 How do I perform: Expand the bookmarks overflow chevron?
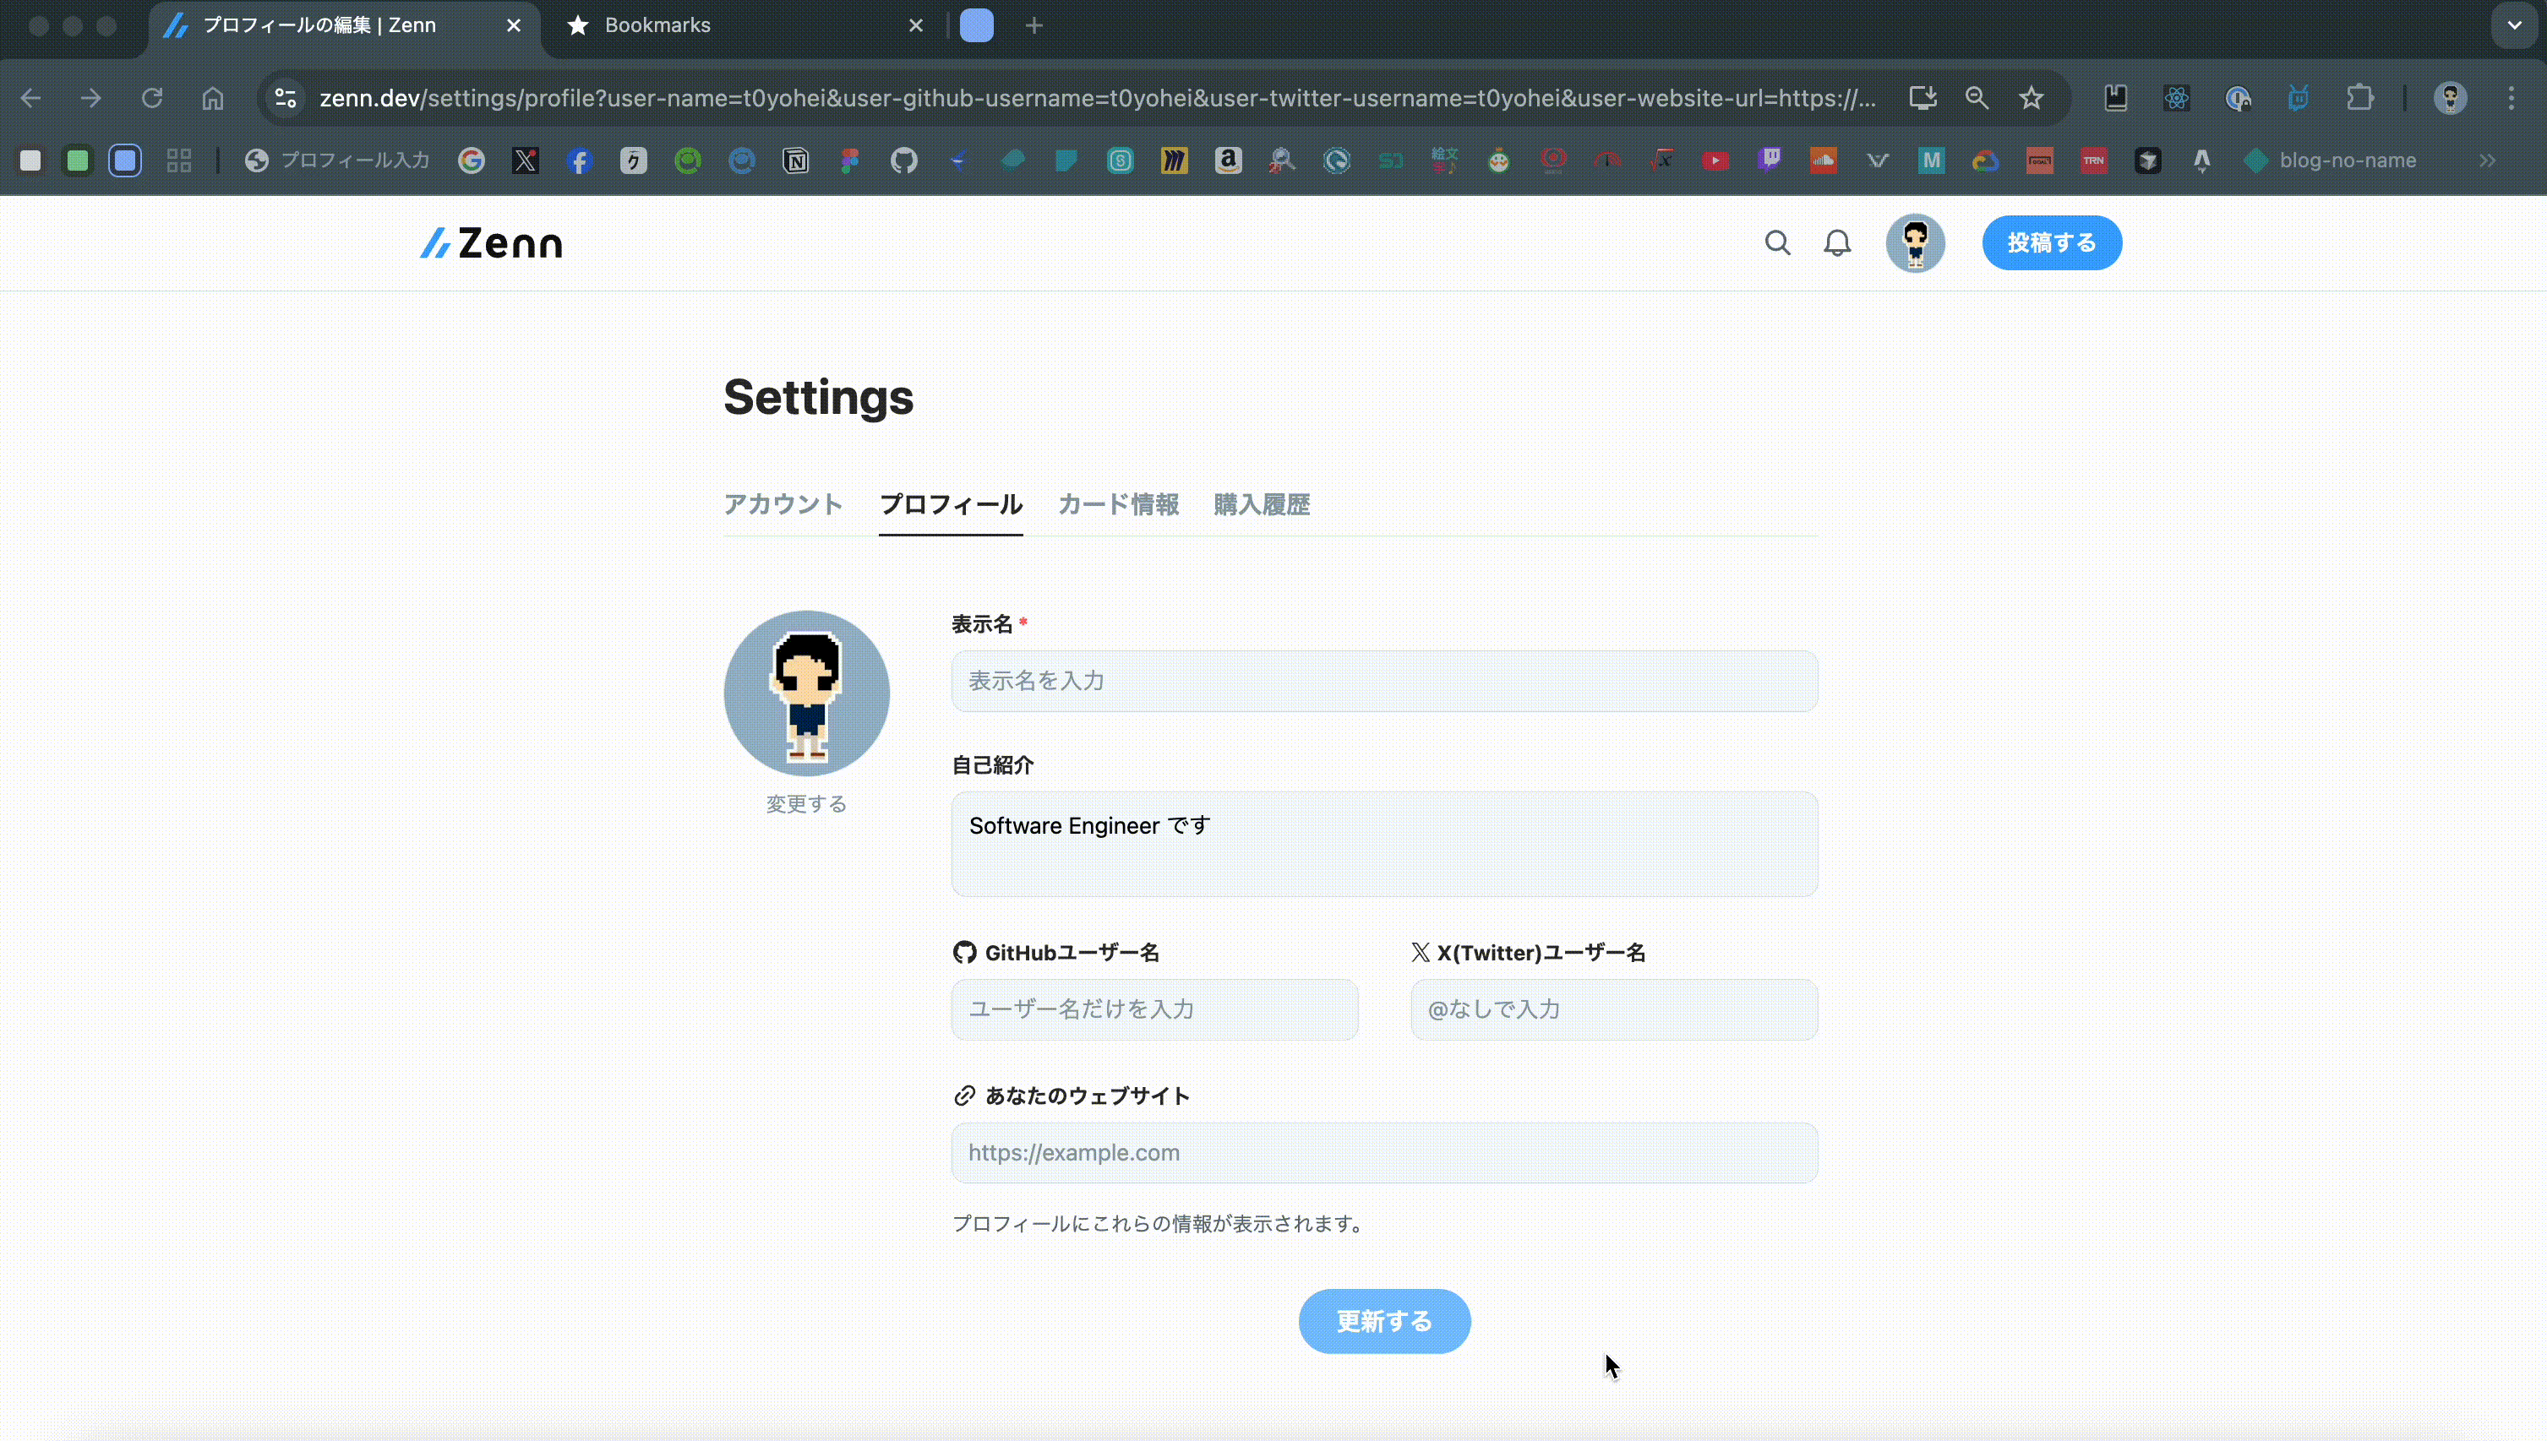[x=2488, y=160]
